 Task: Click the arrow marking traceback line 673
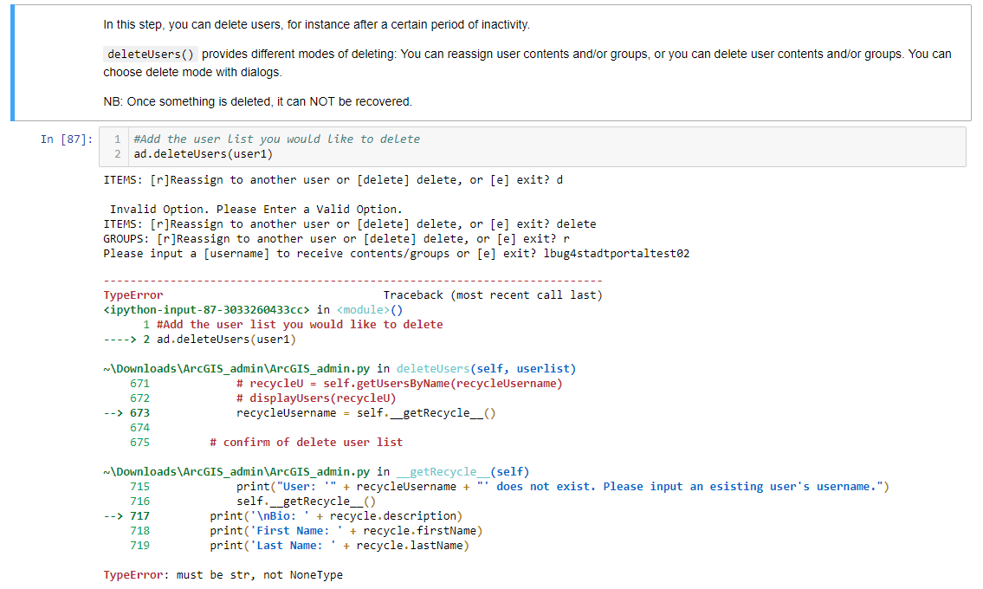click(113, 413)
